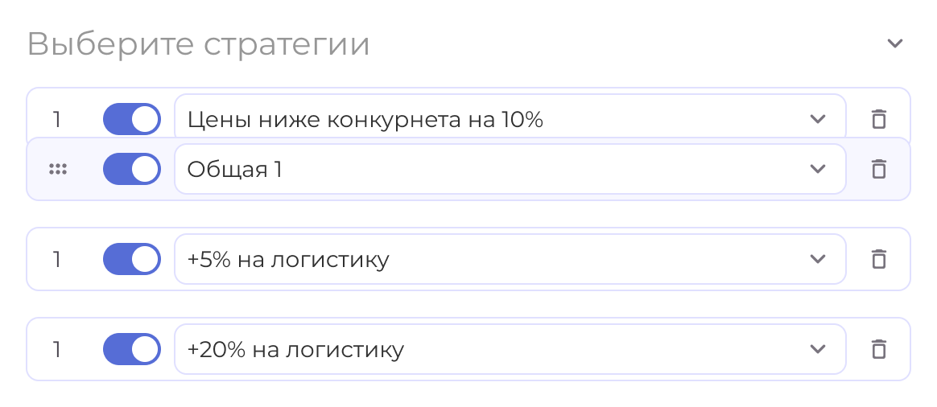Remove the '+5% на логистику' strategy
This screenshot has height=407, width=937.
click(879, 259)
